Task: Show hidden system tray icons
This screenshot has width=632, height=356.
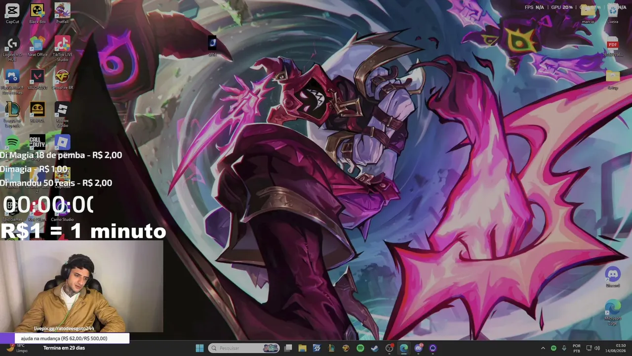Action: (x=543, y=348)
